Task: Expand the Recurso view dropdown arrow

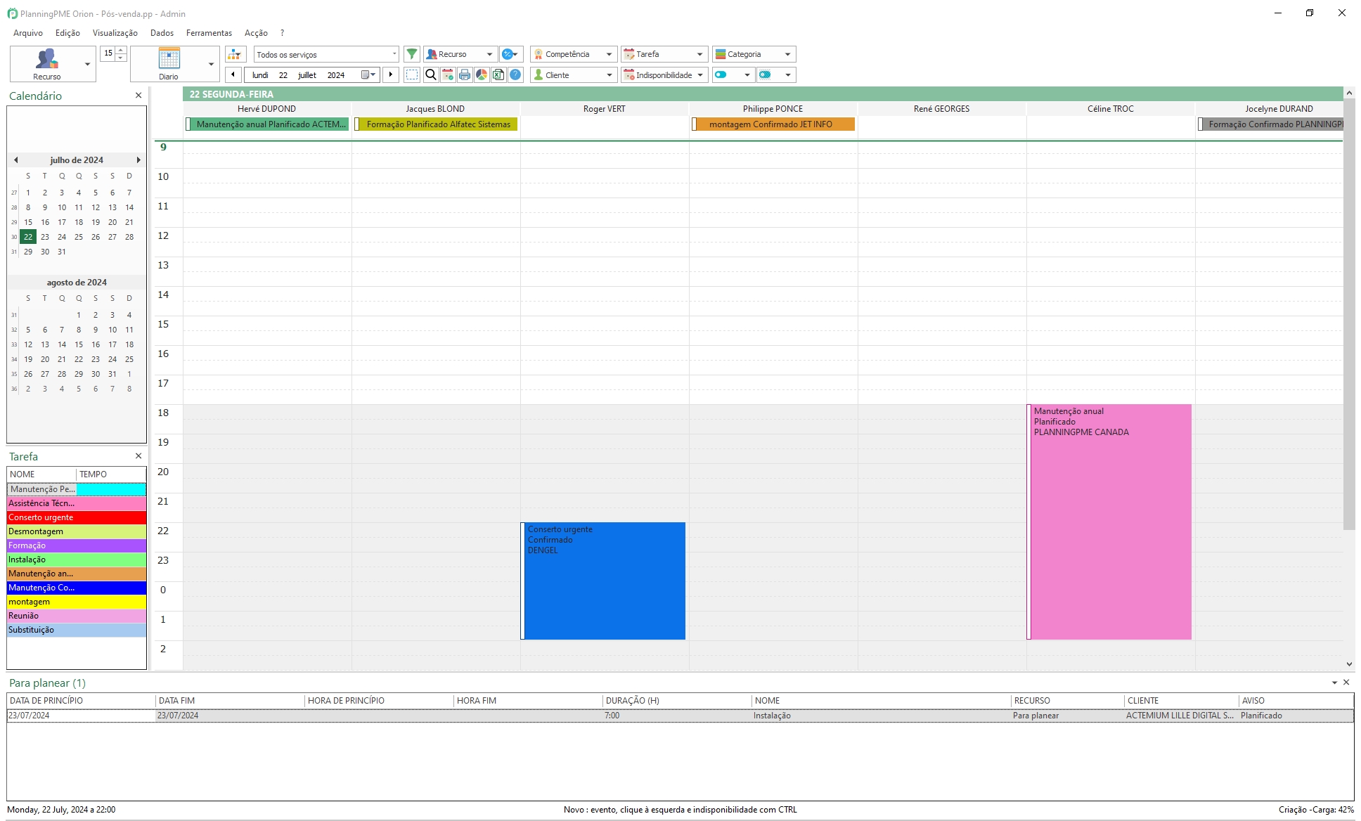Action: coord(87,64)
